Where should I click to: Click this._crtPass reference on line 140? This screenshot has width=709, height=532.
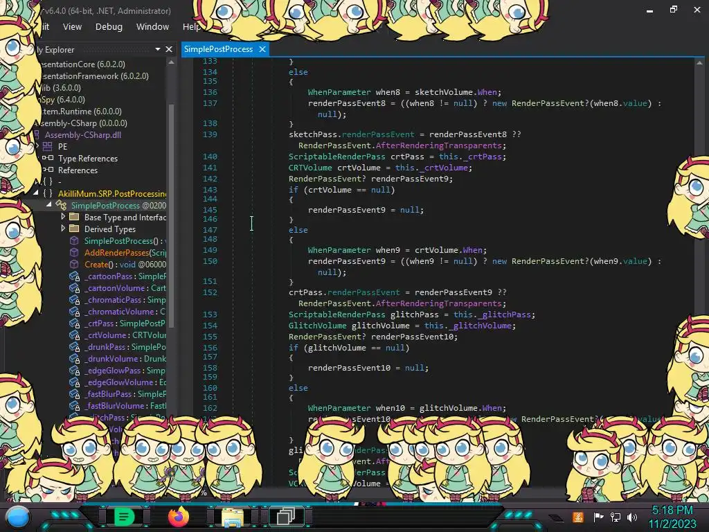click(x=472, y=157)
